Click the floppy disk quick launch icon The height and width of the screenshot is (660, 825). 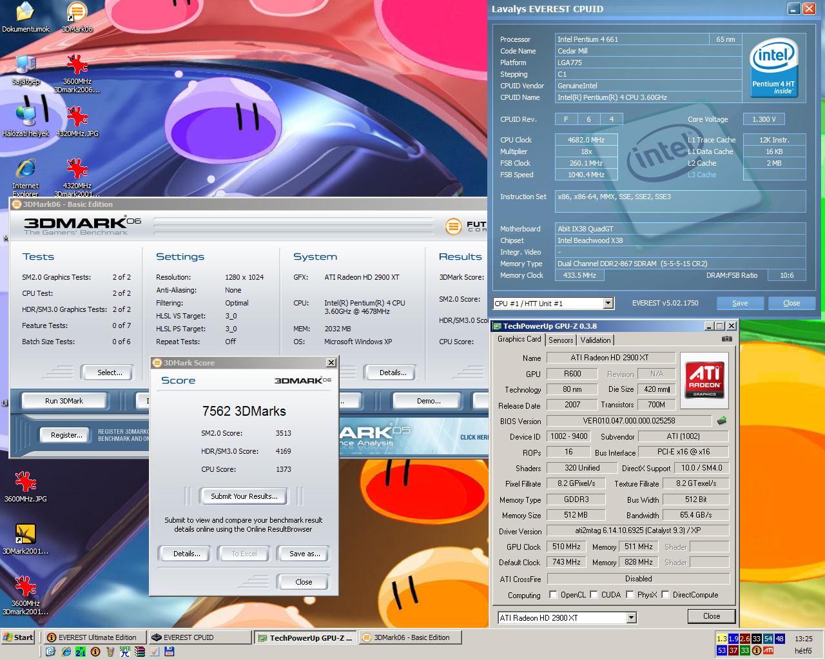click(169, 652)
